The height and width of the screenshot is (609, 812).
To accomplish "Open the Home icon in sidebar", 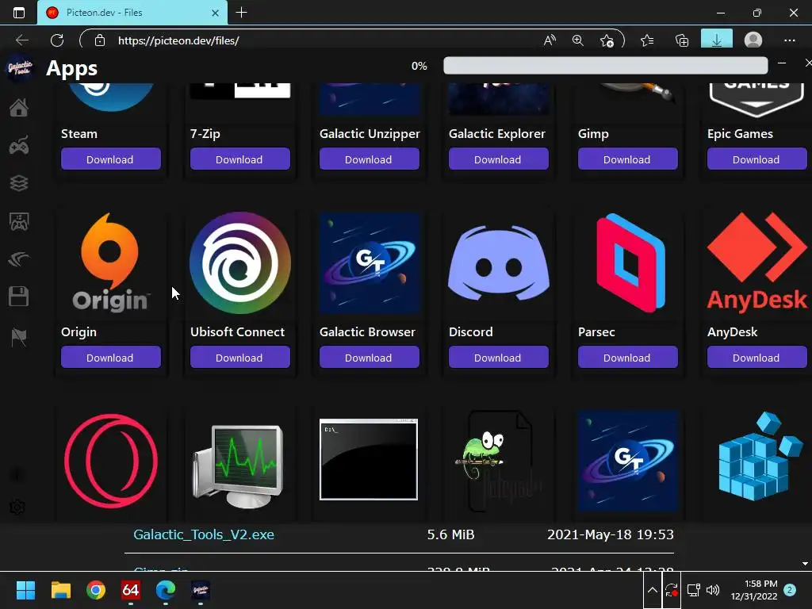I will click(x=19, y=108).
